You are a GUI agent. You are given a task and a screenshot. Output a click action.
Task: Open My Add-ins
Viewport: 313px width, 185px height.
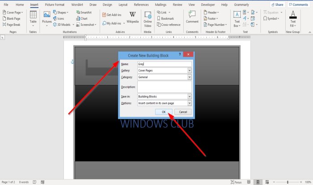point(114,23)
